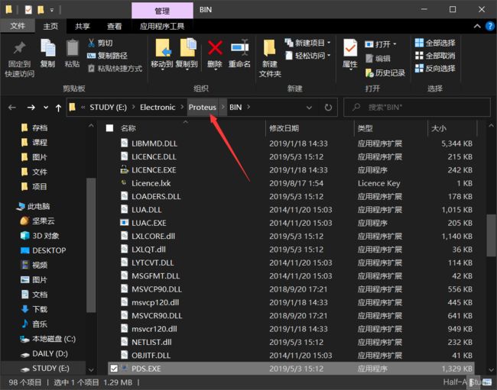Click the Rename icon
The height and width of the screenshot is (390, 497).
[x=239, y=48]
